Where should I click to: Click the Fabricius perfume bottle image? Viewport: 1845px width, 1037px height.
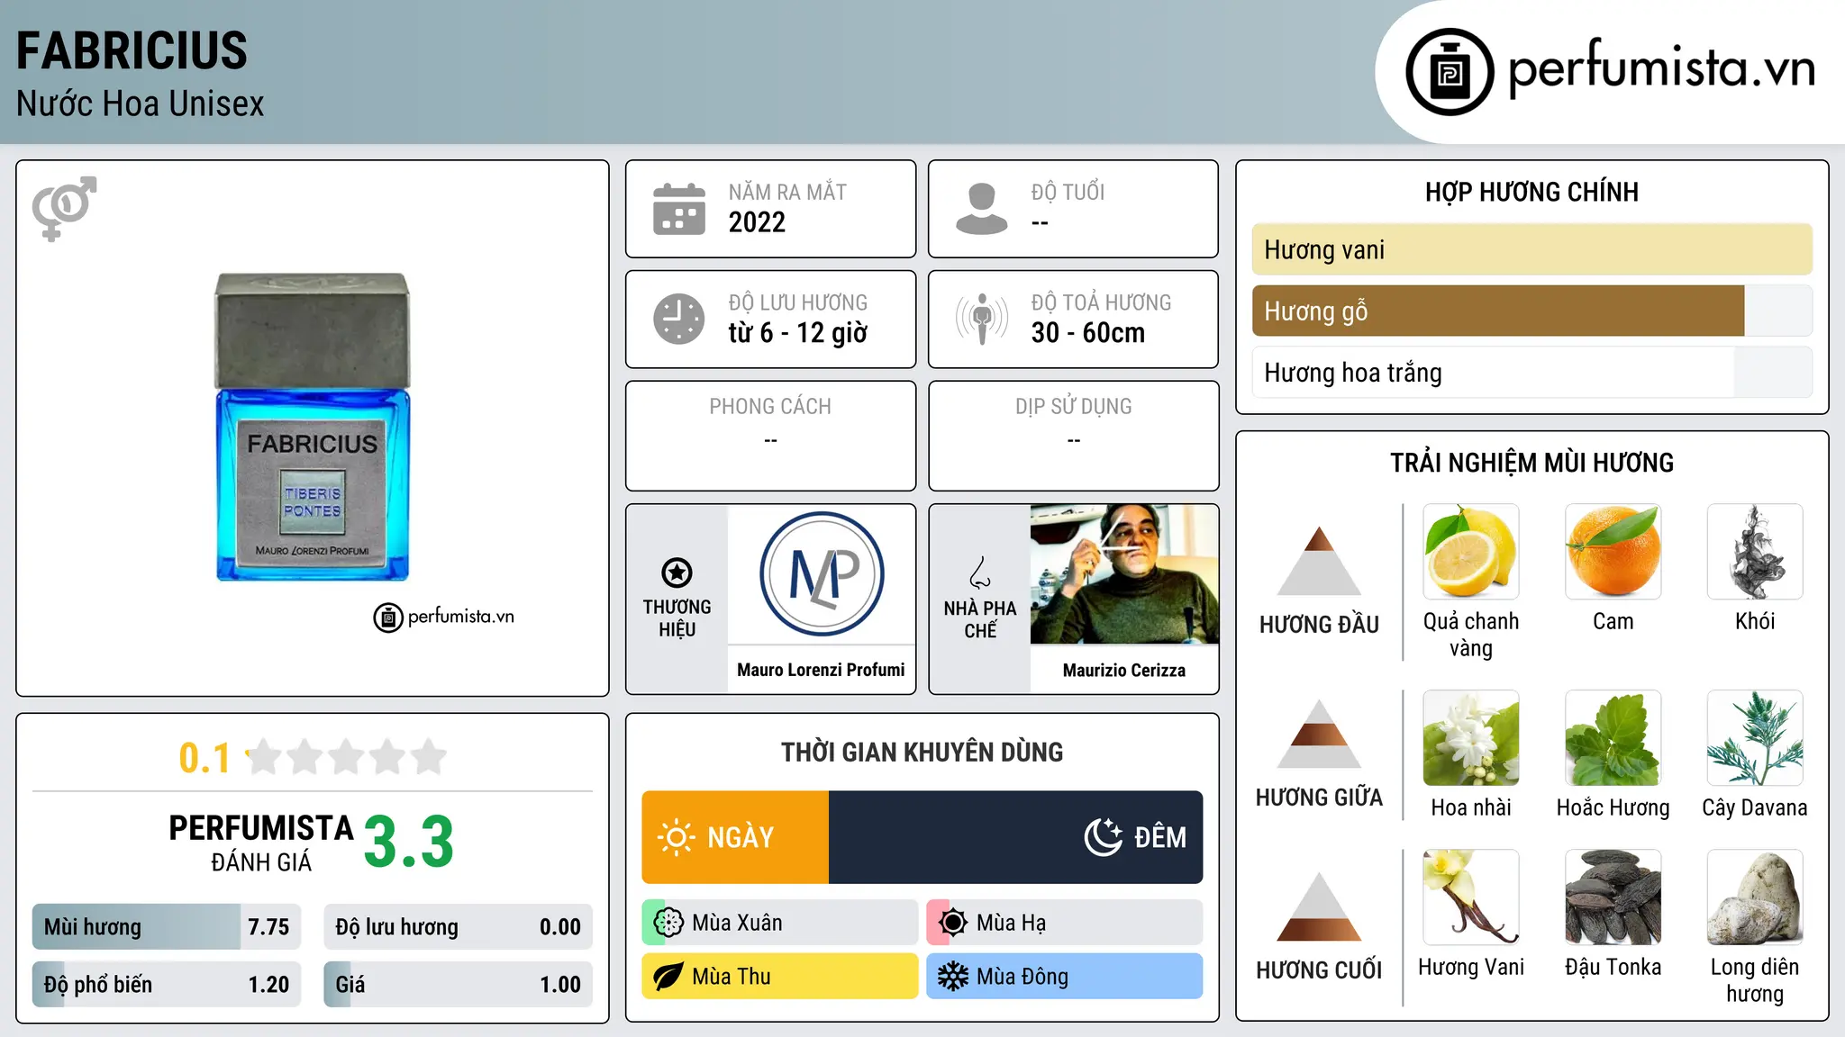(313, 427)
